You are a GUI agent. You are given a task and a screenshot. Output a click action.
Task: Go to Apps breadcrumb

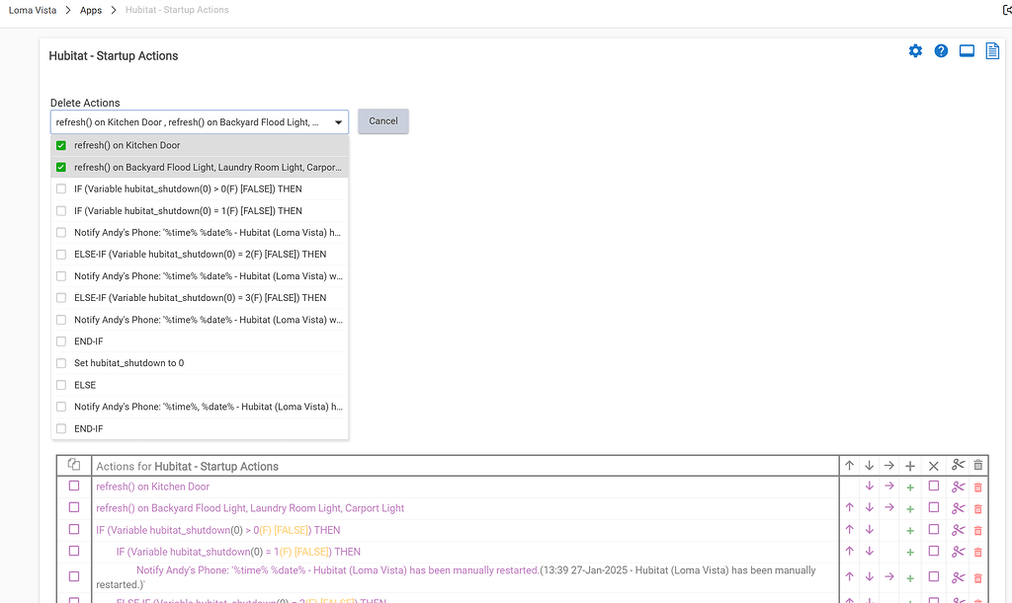point(91,10)
